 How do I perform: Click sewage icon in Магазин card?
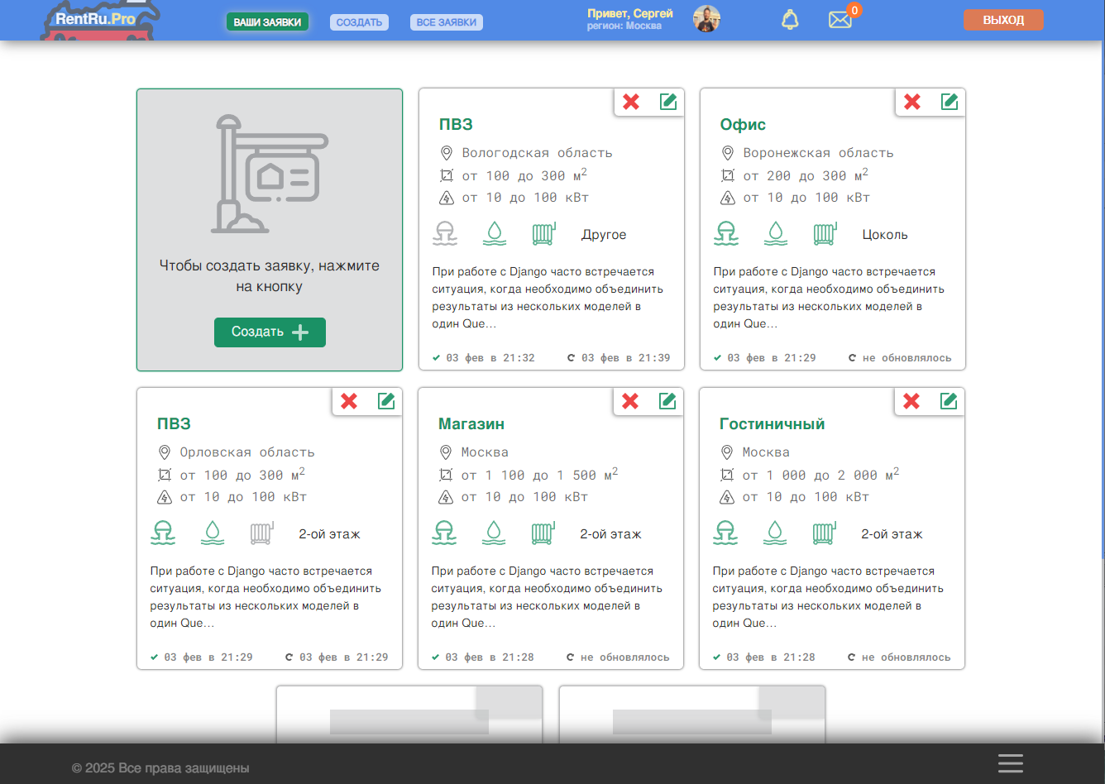coord(444,533)
